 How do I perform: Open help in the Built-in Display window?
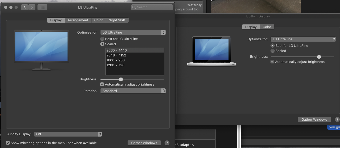pyautogui.click(x=337, y=119)
